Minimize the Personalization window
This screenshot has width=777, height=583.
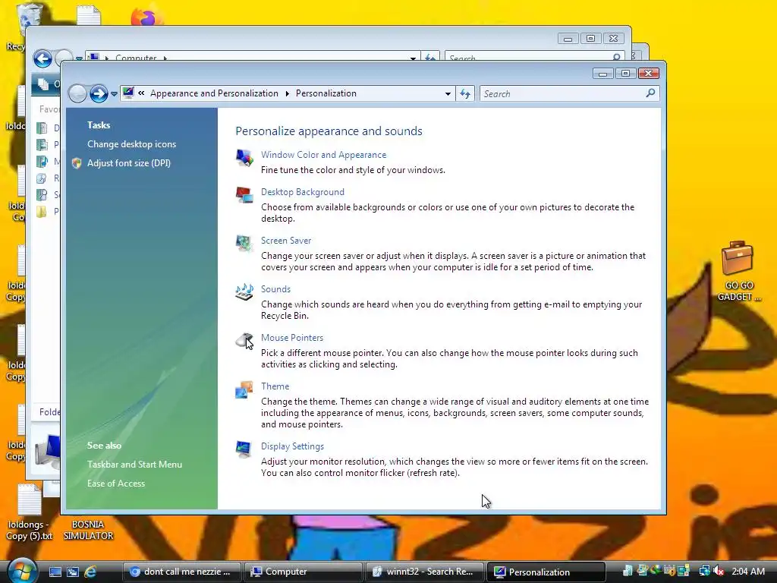coord(602,74)
